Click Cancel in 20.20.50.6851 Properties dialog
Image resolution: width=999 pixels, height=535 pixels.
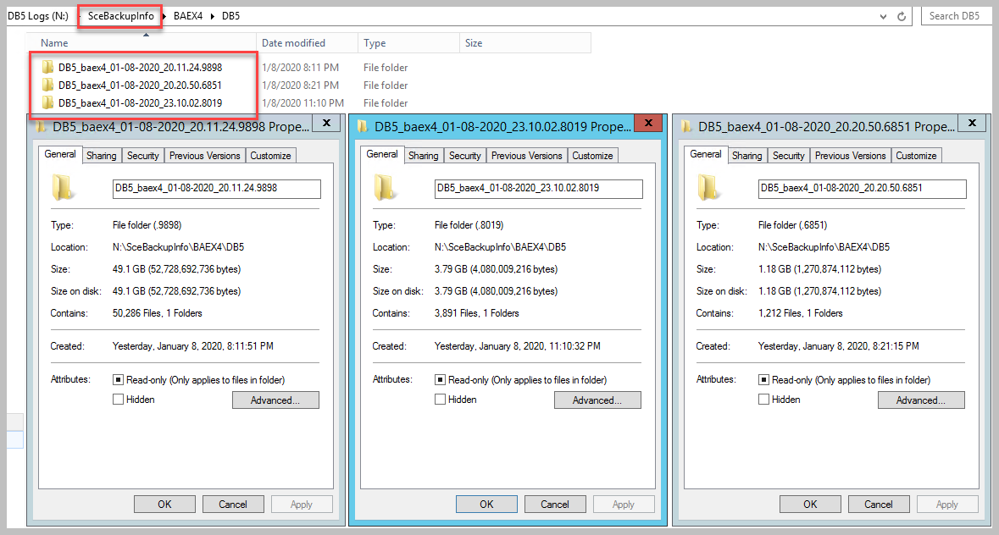pyautogui.click(x=878, y=505)
